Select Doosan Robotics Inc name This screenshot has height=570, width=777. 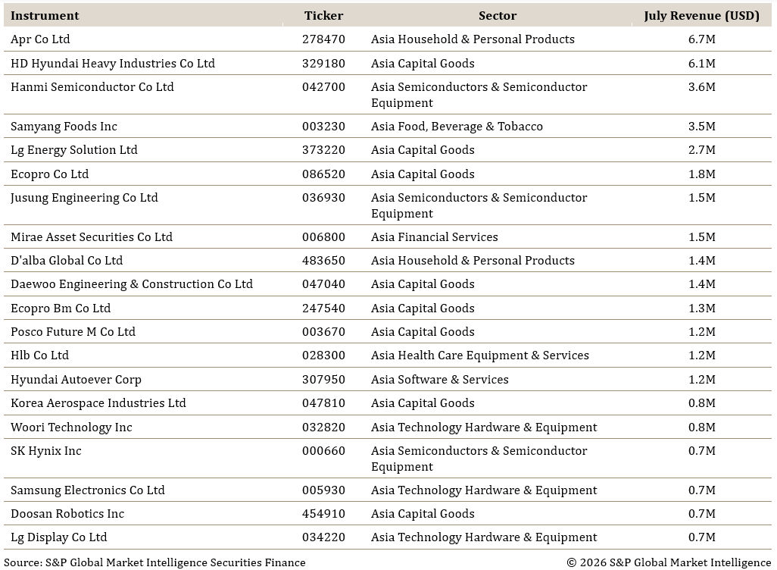pos(67,514)
